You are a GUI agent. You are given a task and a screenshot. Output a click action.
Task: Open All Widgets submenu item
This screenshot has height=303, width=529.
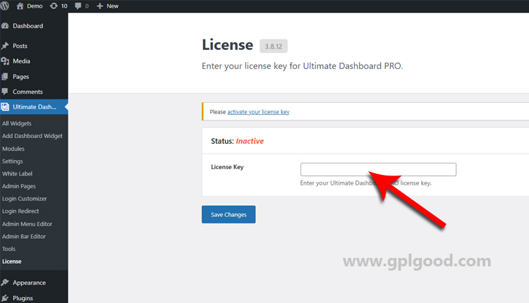pos(16,124)
